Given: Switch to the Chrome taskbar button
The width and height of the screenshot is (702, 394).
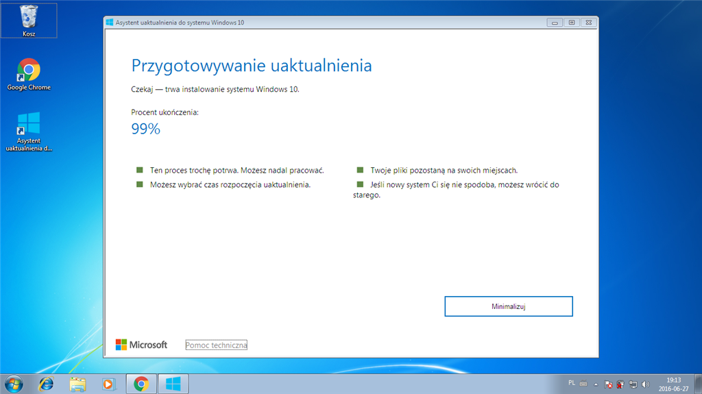Looking at the screenshot, I should point(141,384).
